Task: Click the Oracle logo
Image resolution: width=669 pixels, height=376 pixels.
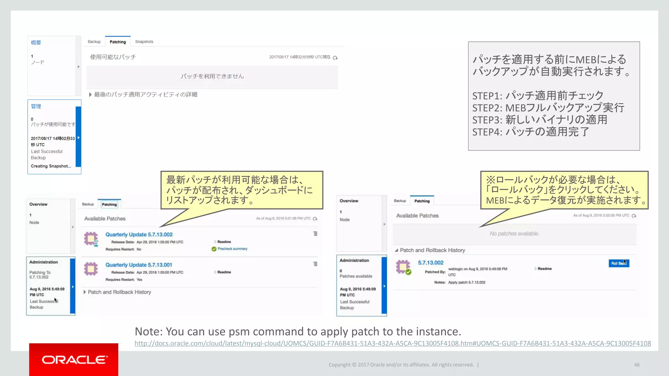Action: [74, 359]
